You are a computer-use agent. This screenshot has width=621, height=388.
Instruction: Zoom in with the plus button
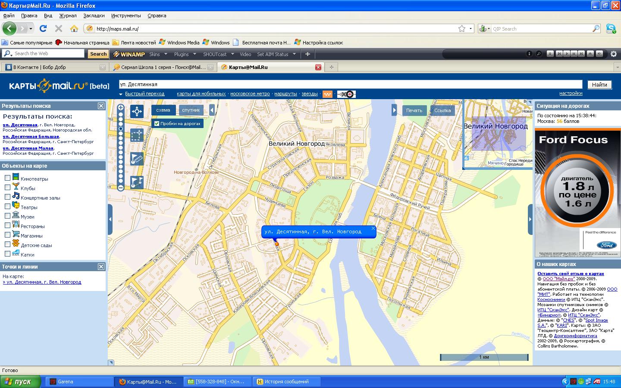point(121,108)
